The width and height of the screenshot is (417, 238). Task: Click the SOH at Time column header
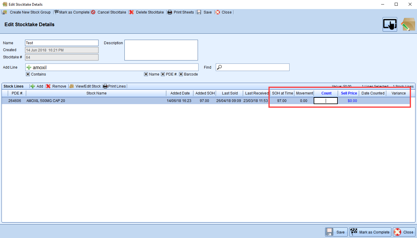[x=282, y=93]
